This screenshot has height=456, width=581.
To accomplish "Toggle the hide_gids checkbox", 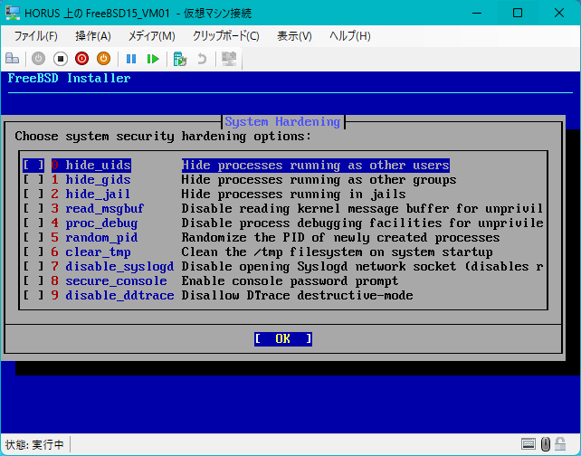I will click(33, 180).
